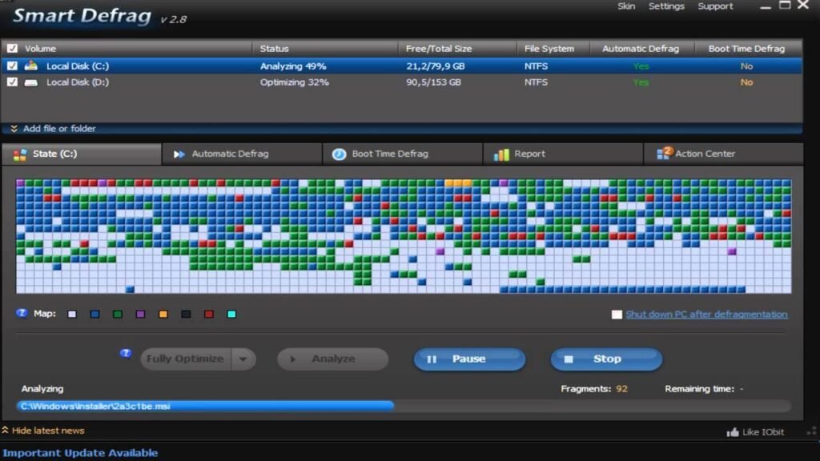Open the Skin menu
The image size is (820, 461).
tap(626, 6)
